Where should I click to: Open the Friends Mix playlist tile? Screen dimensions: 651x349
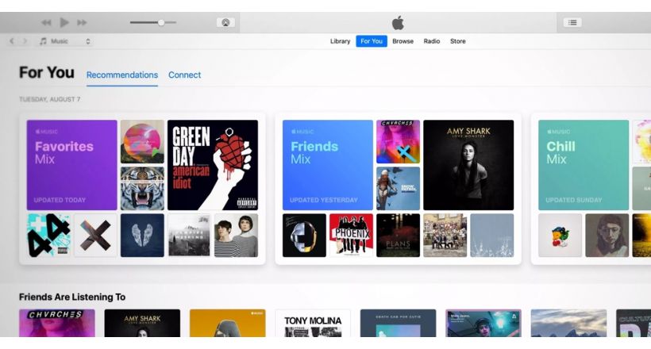tap(328, 165)
